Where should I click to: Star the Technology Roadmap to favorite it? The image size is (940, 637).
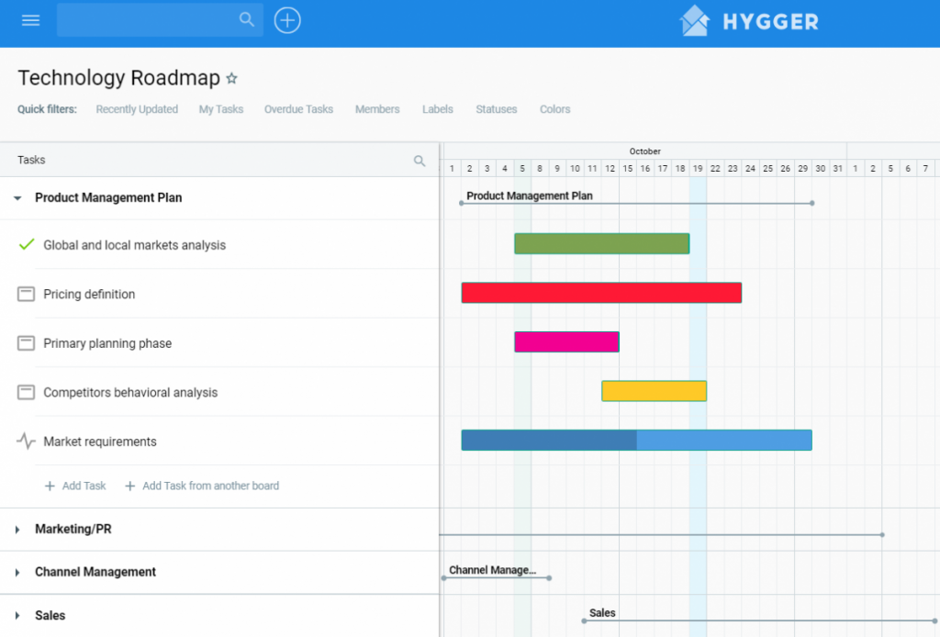pos(232,78)
